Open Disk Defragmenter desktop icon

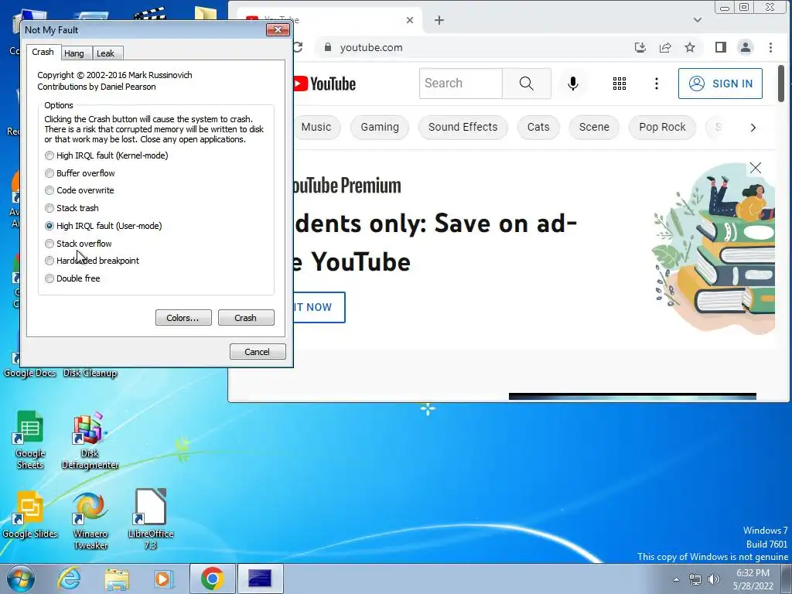click(90, 440)
